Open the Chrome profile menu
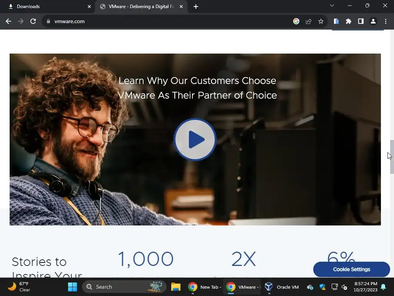Screen dimensions: 394x296 click(373, 22)
